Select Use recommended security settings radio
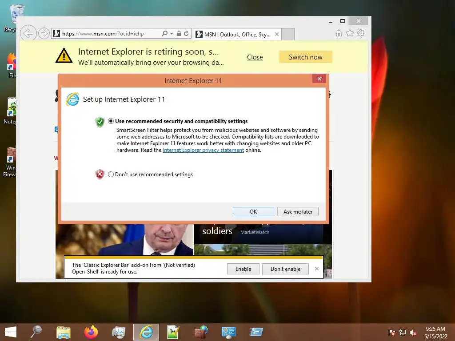 [111, 121]
